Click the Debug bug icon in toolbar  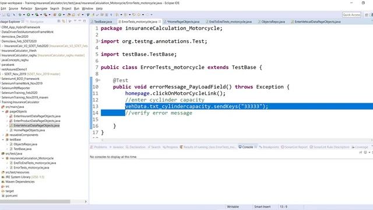[x=20, y=15]
